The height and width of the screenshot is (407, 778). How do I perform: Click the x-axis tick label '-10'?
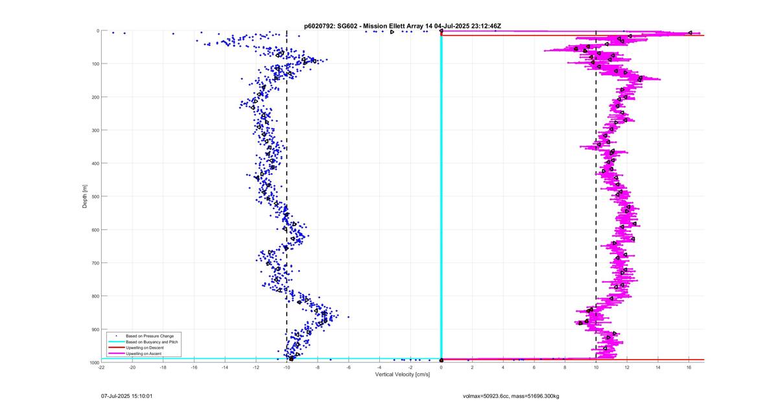click(287, 368)
